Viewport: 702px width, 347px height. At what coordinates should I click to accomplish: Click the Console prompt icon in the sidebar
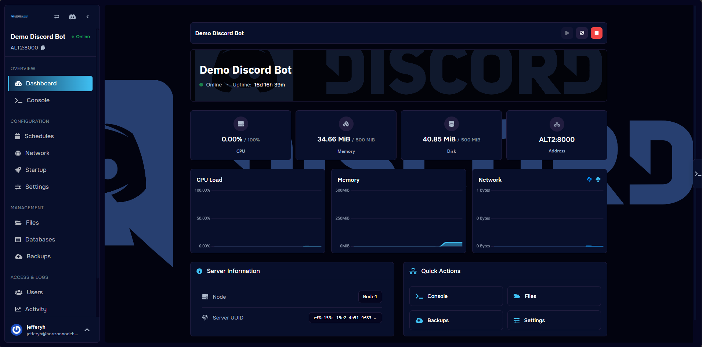click(18, 100)
